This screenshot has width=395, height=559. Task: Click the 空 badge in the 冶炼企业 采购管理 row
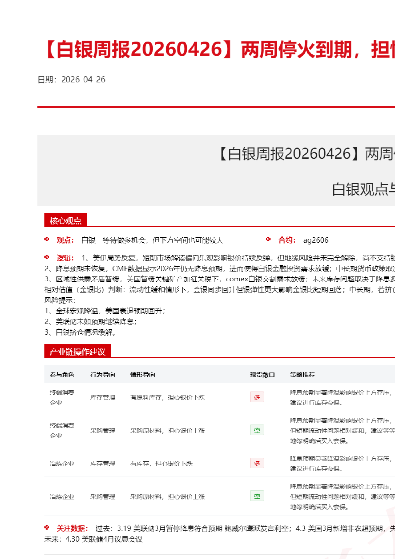click(257, 496)
